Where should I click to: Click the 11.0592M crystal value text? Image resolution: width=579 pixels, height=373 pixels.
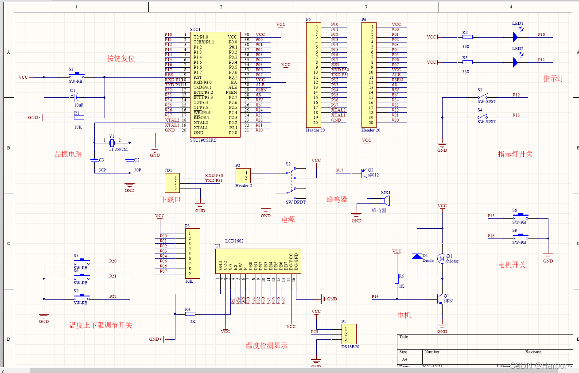118,149
